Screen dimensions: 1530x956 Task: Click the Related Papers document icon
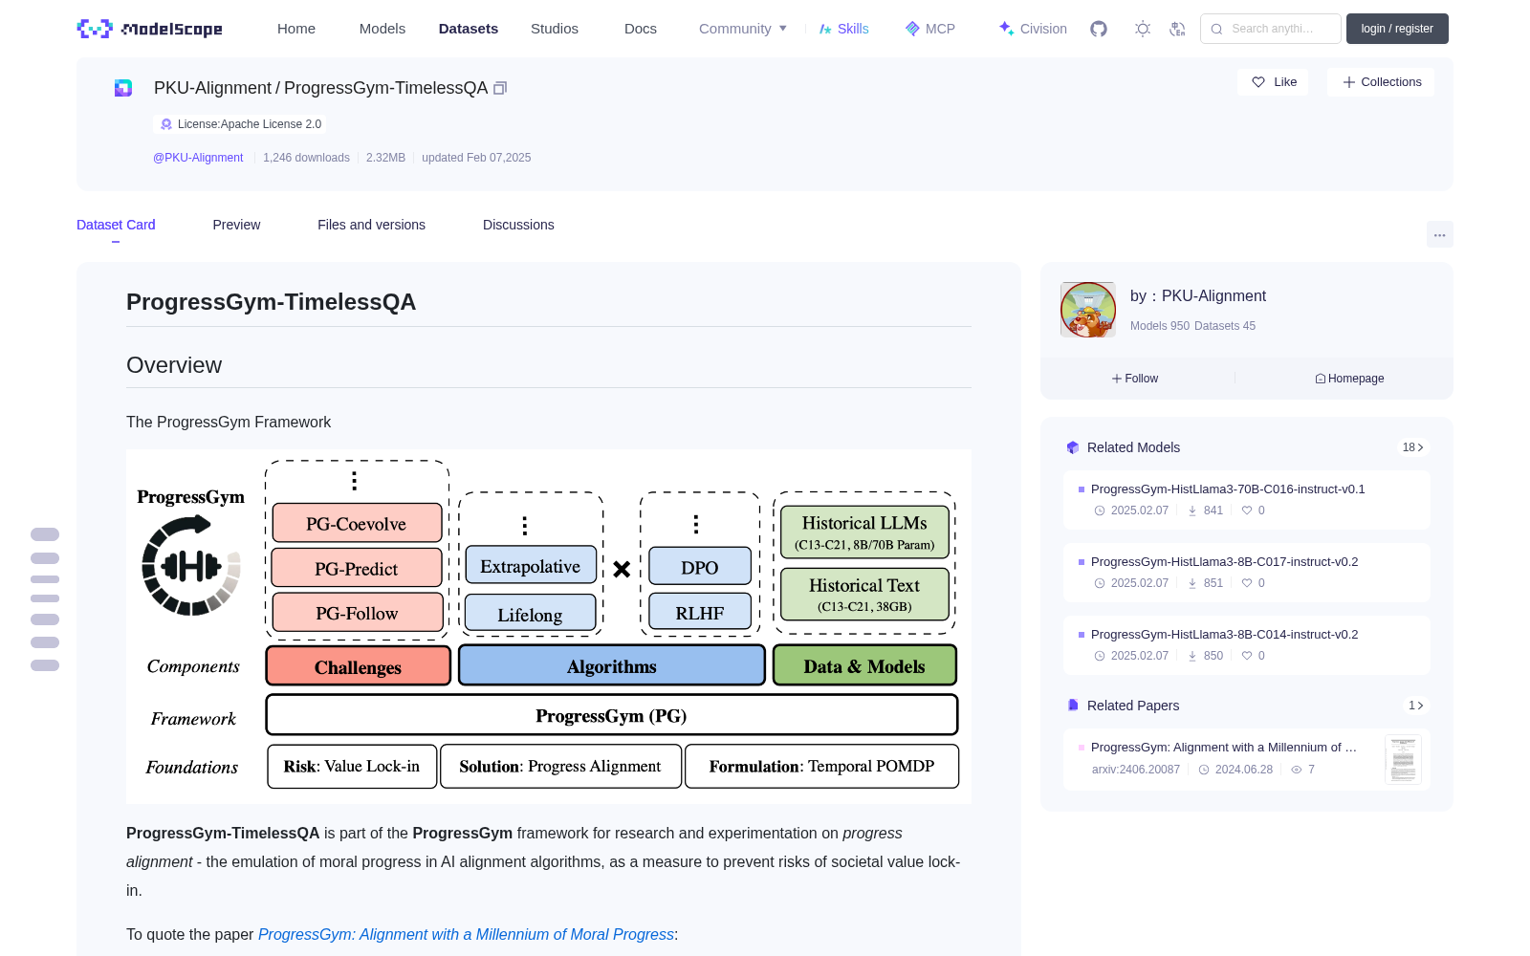tap(1073, 706)
